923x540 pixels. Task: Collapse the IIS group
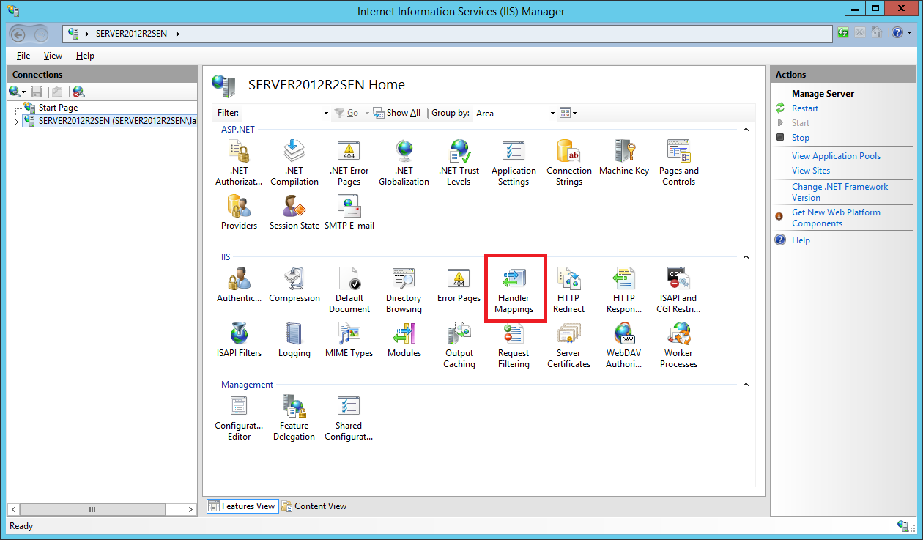coord(746,257)
